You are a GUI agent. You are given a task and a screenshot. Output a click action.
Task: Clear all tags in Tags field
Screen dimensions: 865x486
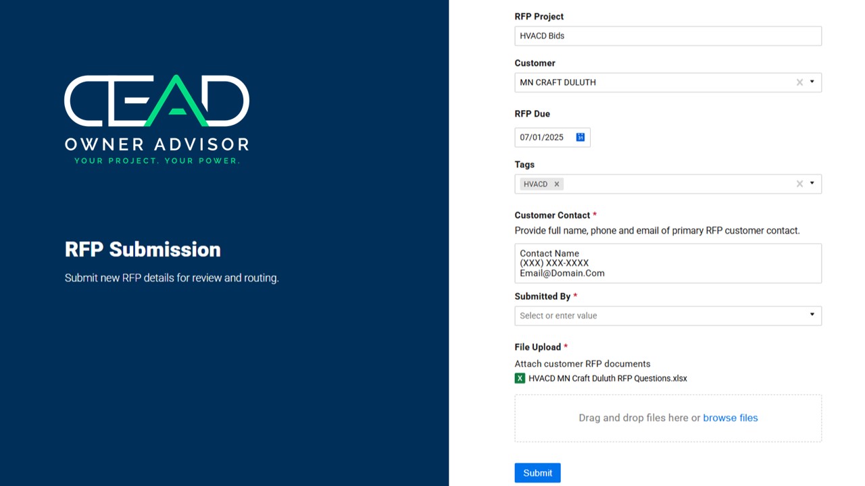(x=799, y=184)
